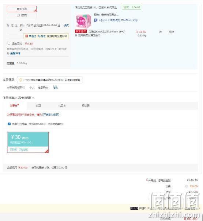203x221 pixels.
Task: Tick the 退换无忧 checkbox
Action: pyautogui.click(x=9, y=43)
